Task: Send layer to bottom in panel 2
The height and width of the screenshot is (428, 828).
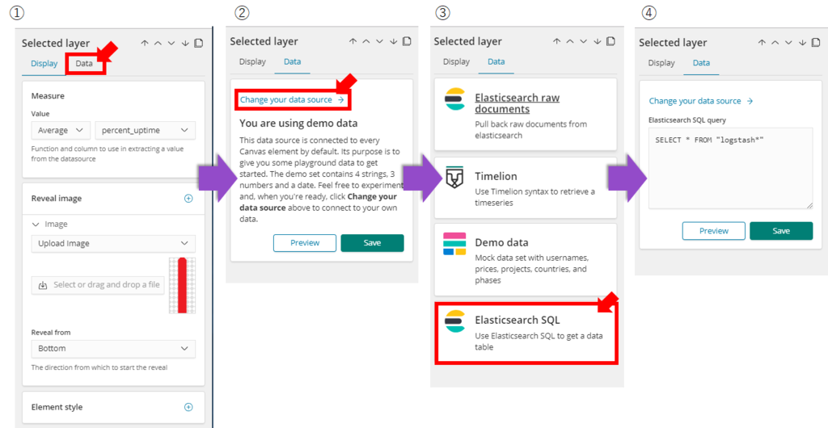Action: coord(394,41)
